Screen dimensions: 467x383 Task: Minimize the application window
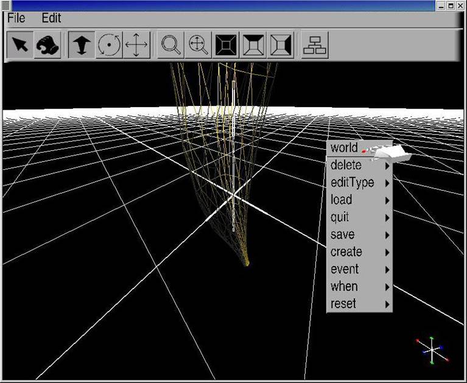pos(441,5)
